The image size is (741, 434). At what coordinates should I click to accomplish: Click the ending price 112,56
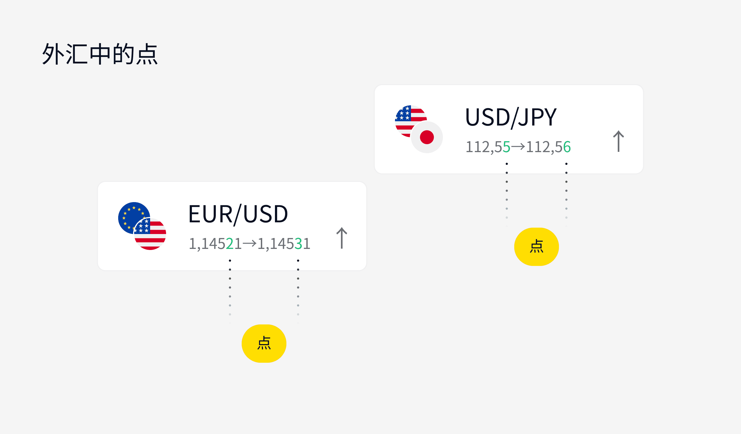pyautogui.click(x=548, y=147)
